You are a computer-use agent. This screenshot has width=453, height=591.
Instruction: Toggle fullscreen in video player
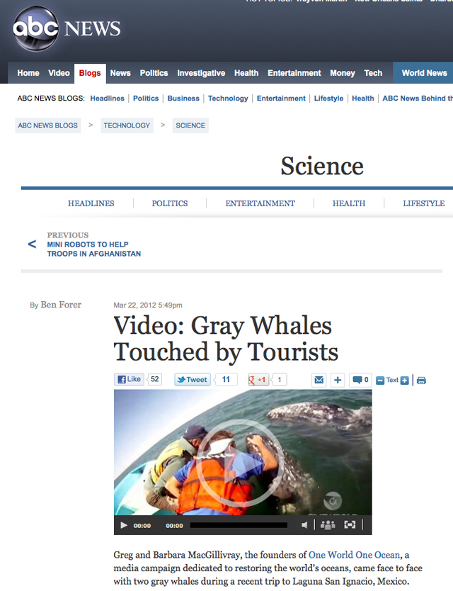[x=350, y=525]
